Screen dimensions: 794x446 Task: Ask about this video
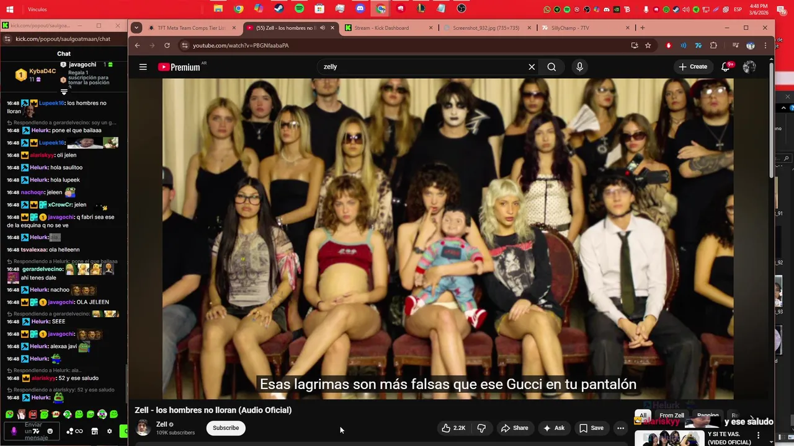pyautogui.click(x=553, y=428)
